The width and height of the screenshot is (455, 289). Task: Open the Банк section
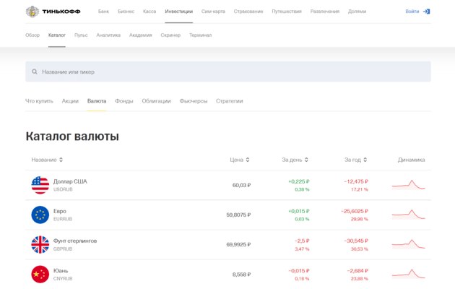coord(103,12)
